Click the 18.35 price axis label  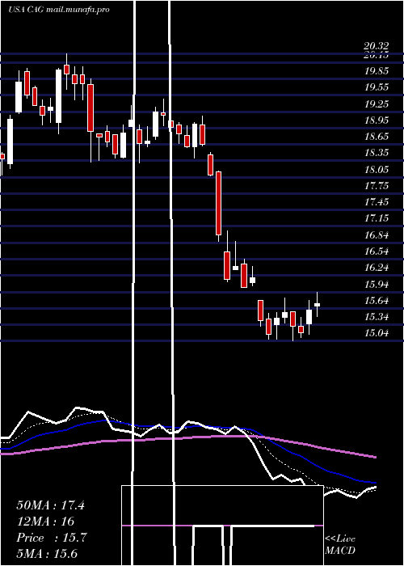pos(377,153)
